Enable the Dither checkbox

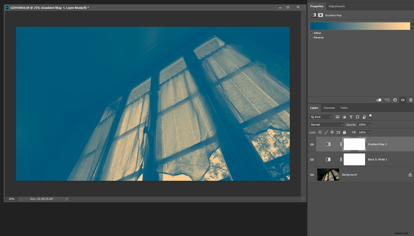(x=311, y=33)
